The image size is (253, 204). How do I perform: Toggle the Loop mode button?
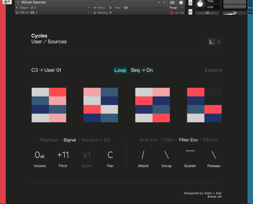[x=120, y=70]
